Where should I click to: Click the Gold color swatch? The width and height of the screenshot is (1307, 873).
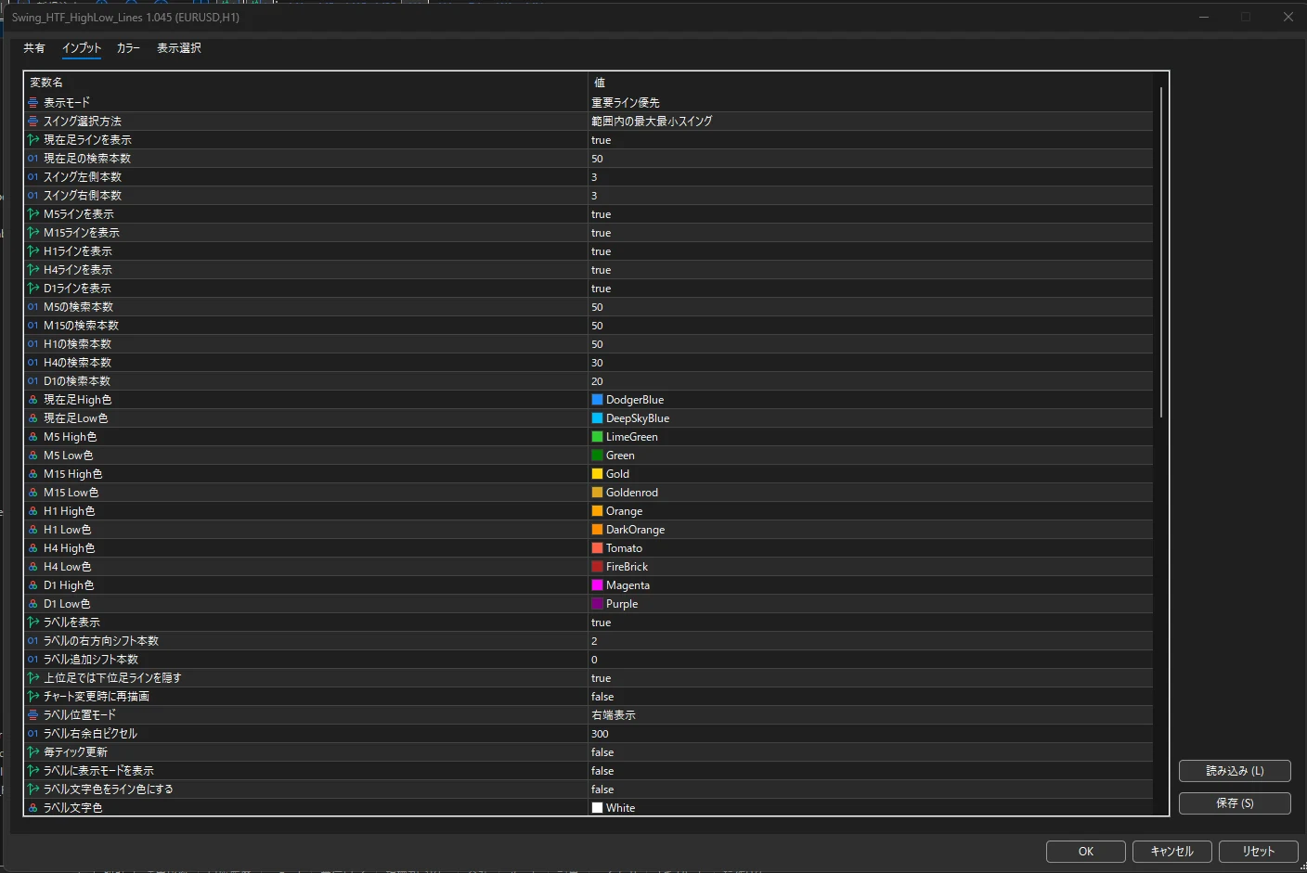coord(598,474)
